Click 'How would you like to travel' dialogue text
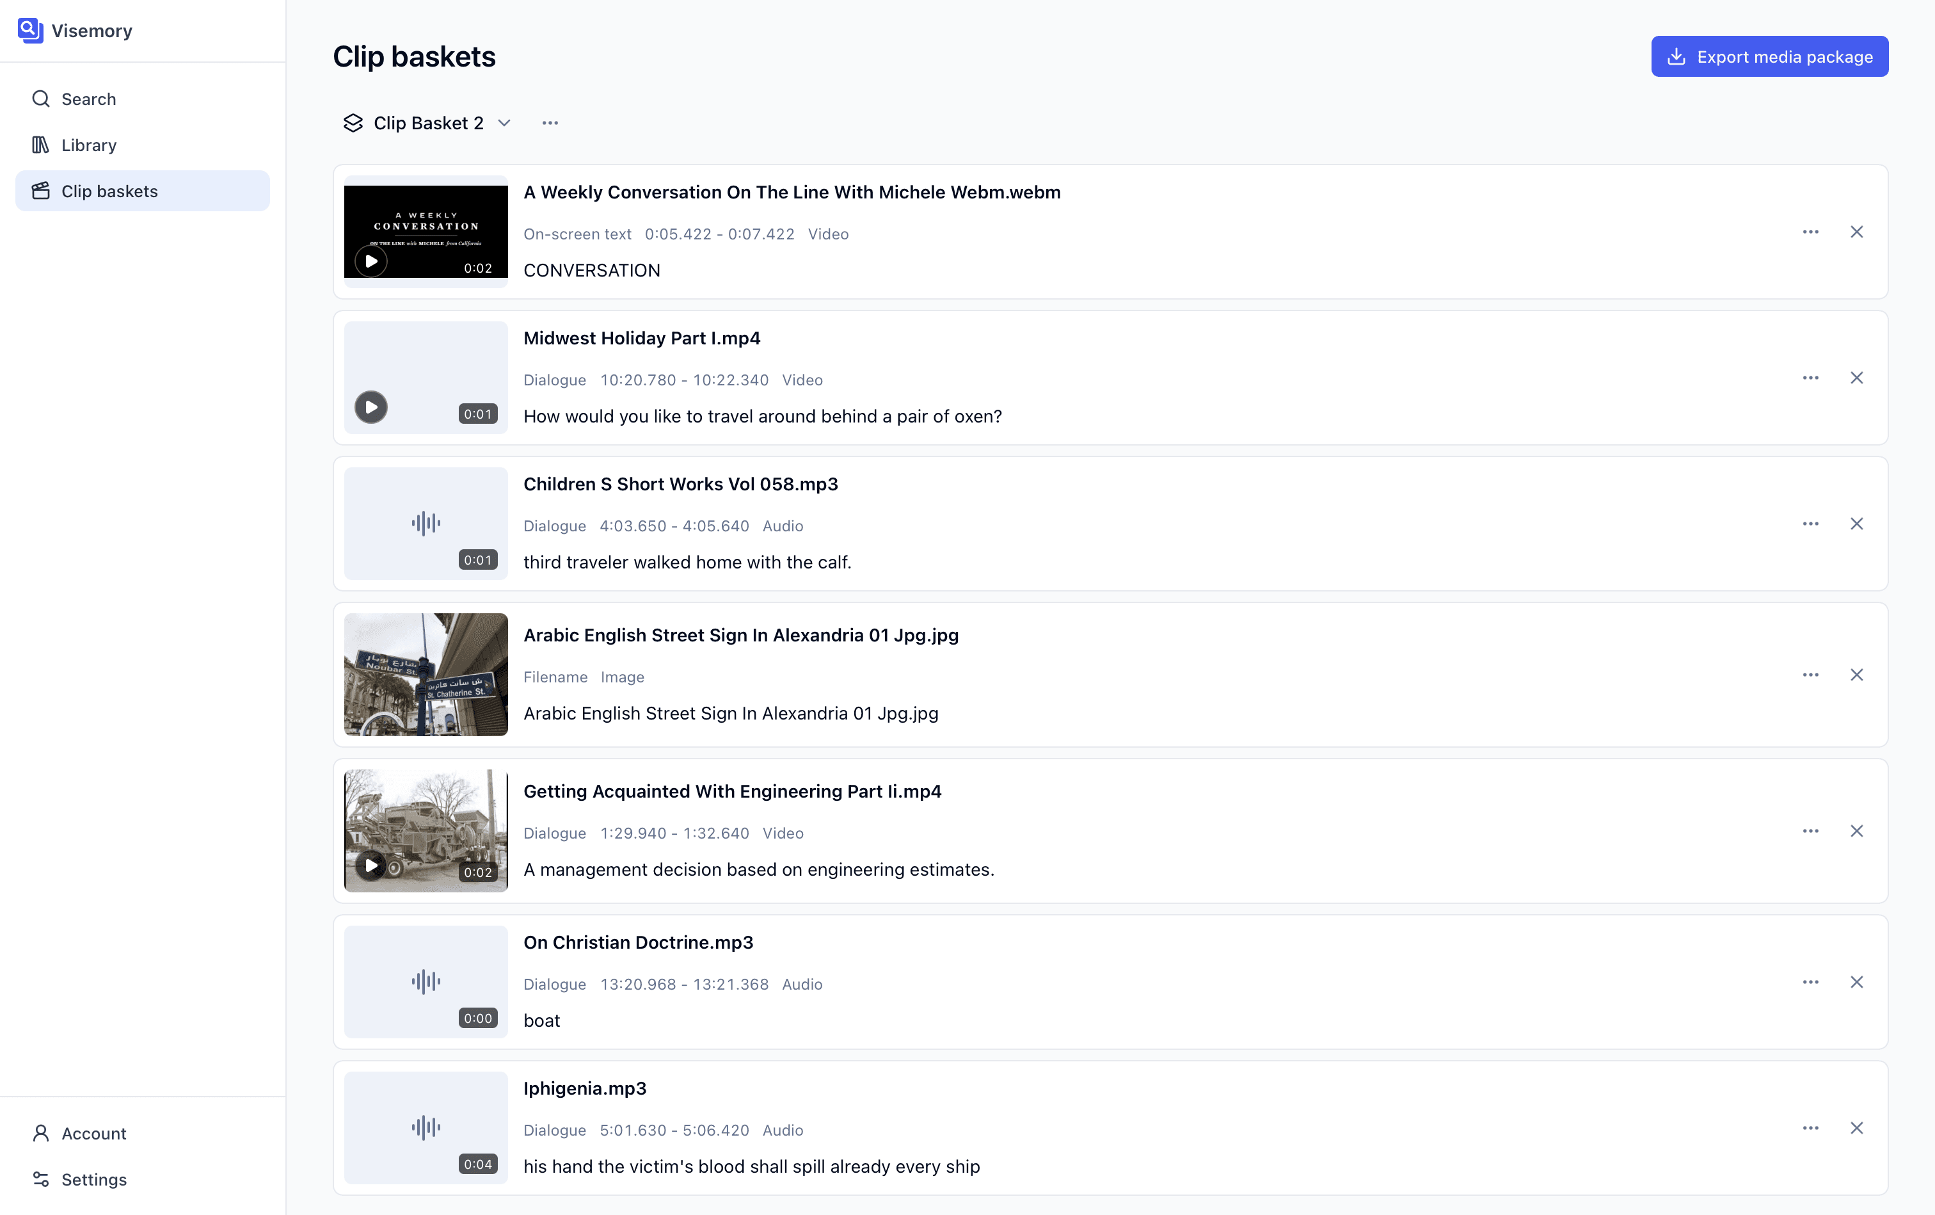The width and height of the screenshot is (1935, 1215). (x=763, y=417)
